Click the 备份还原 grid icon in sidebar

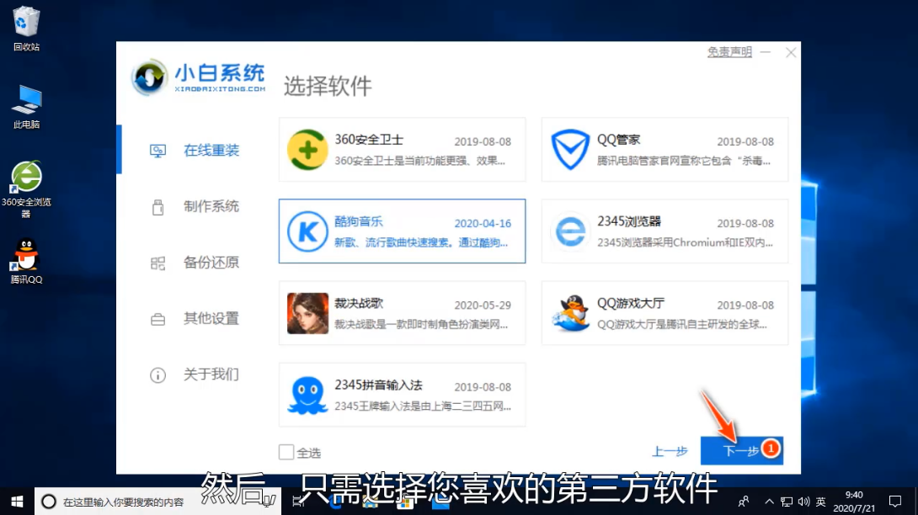pyautogui.click(x=157, y=263)
